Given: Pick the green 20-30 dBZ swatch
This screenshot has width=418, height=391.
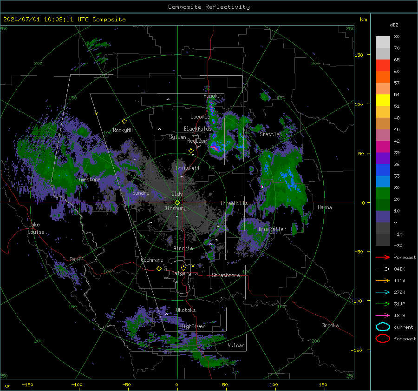Looking at the screenshot, I should click(383, 193).
